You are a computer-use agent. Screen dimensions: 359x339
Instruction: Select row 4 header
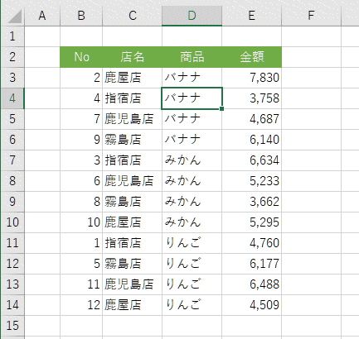(x=12, y=98)
